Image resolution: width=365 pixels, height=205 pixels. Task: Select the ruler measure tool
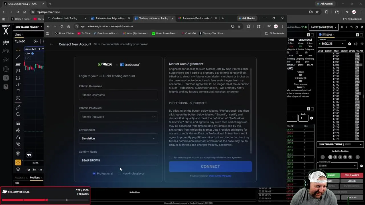click(18, 107)
